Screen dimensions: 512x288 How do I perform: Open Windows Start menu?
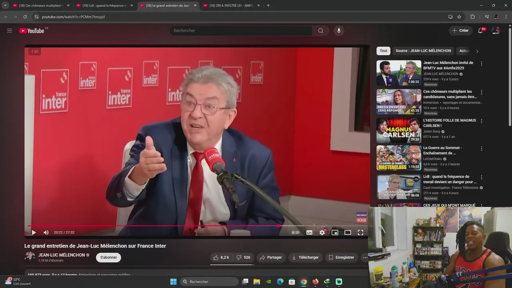pos(173,282)
